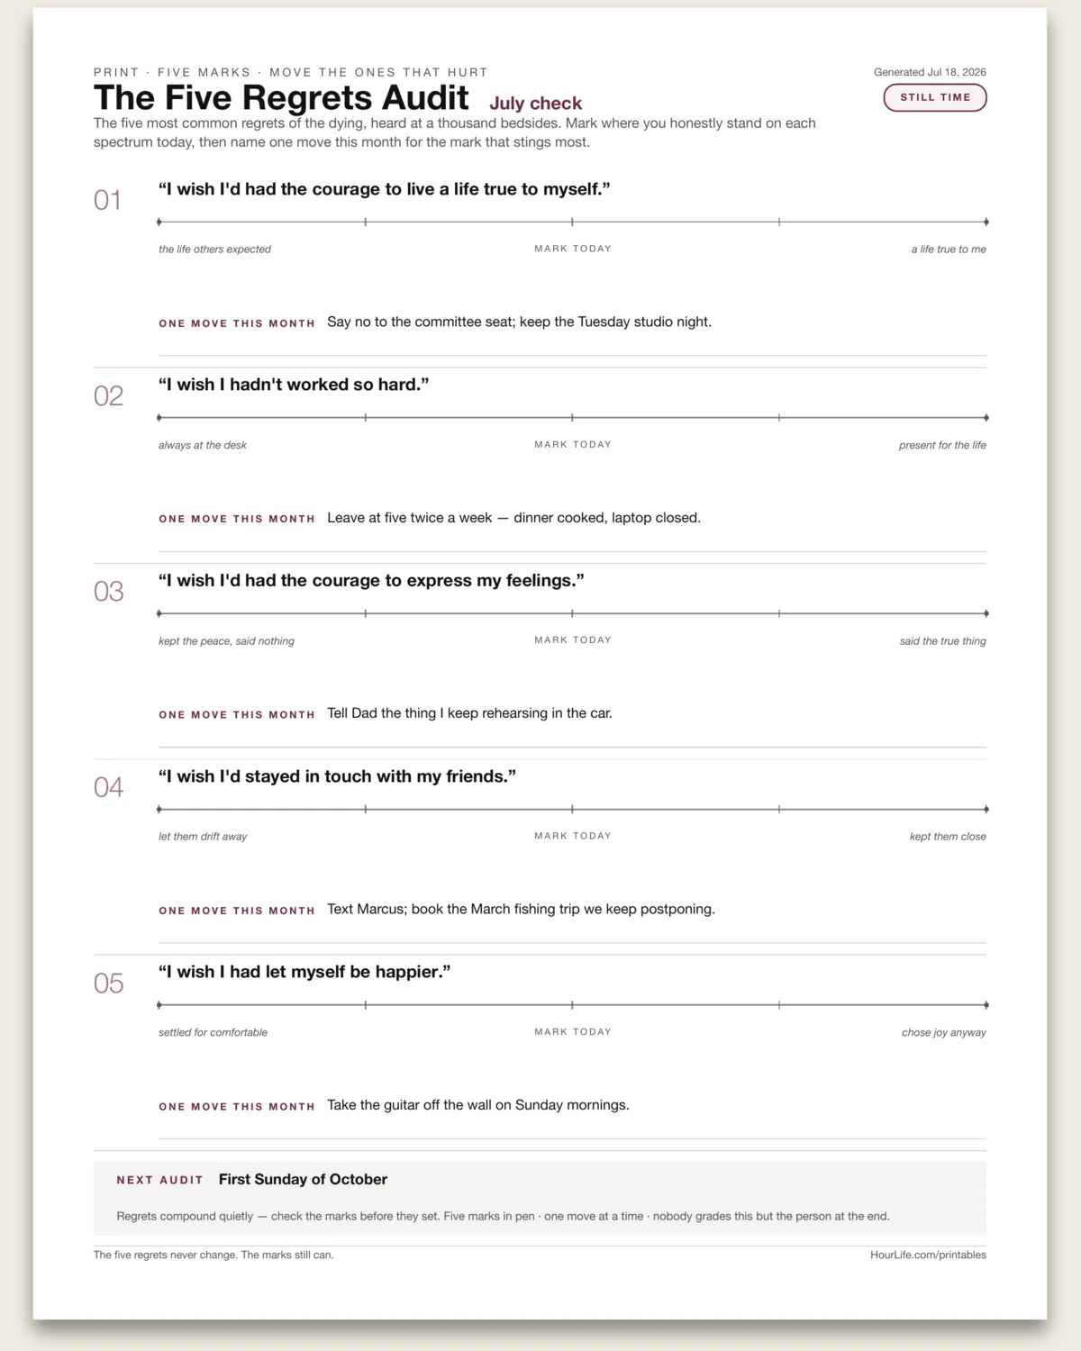The image size is (1081, 1351).
Task: Edit 'Leave at five twice a week' move
Action: point(513,518)
